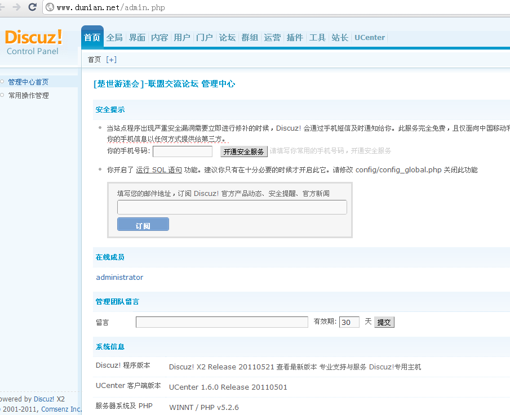Click the UCenter 1.6.0 Release 20110501 text
Viewport: 510px width, 415px height.
pyautogui.click(x=228, y=387)
